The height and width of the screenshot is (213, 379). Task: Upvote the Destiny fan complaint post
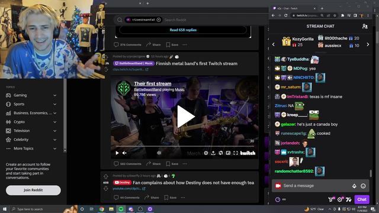click(x=106, y=177)
